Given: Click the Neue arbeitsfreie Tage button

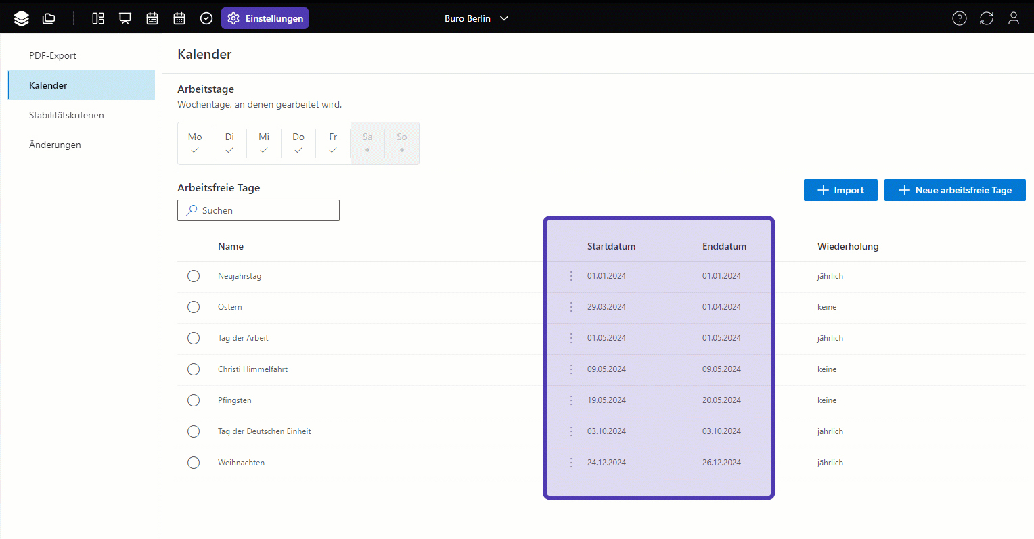Looking at the screenshot, I should [955, 190].
